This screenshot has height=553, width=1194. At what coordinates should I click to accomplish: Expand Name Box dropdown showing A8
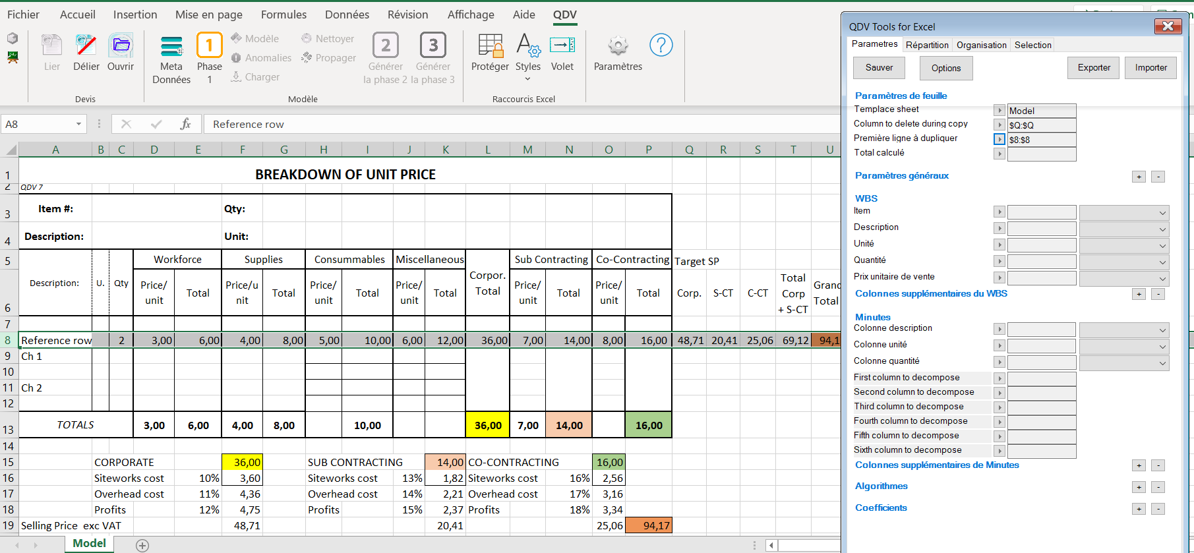click(78, 124)
